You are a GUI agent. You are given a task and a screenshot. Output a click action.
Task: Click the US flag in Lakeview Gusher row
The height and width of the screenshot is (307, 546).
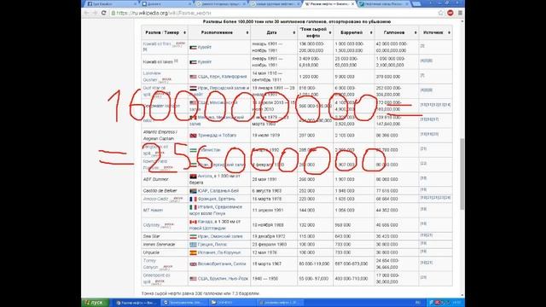click(x=194, y=77)
